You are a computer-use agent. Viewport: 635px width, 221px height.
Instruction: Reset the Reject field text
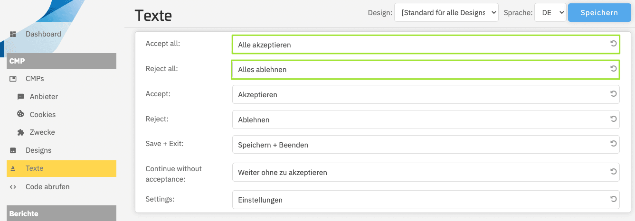coord(613,119)
